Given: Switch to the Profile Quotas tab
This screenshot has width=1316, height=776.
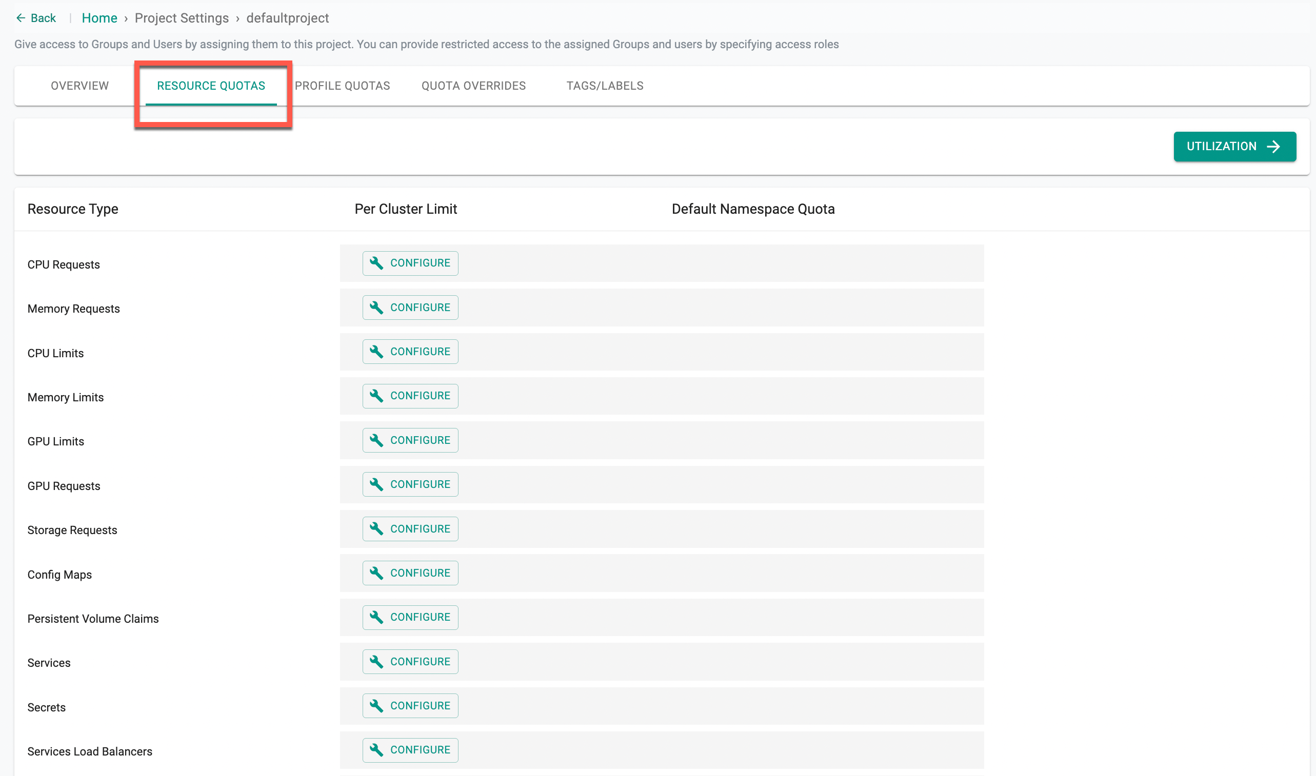Looking at the screenshot, I should pos(342,85).
